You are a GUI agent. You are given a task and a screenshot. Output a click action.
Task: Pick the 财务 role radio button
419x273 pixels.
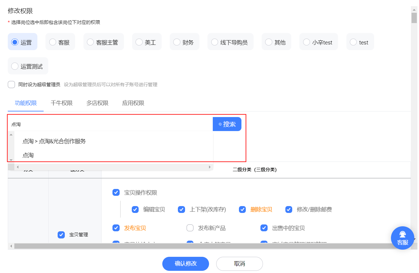177,42
